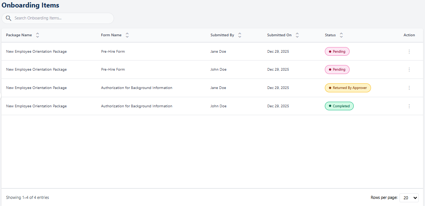The height and width of the screenshot is (206, 425).
Task: Open action menu for the Returned By Approver row
Action: [409, 88]
